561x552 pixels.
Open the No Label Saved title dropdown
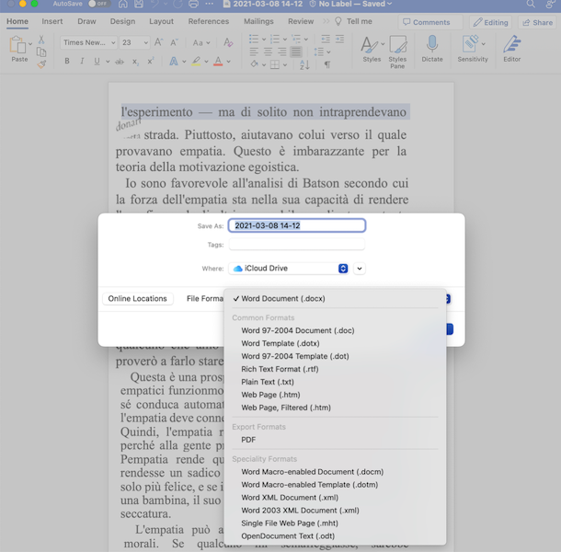(351, 4)
